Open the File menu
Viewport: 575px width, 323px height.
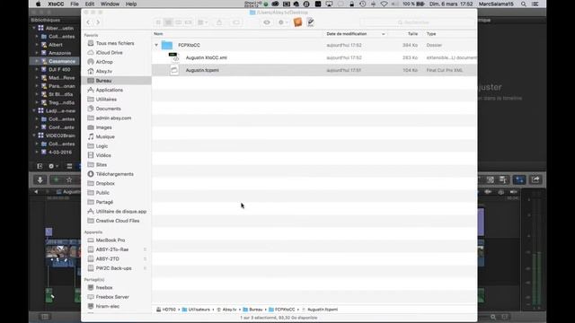coord(75,4)
